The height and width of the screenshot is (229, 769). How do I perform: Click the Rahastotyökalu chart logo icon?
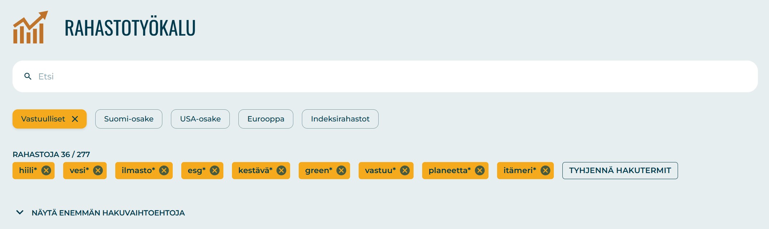[x=30, y=27]
